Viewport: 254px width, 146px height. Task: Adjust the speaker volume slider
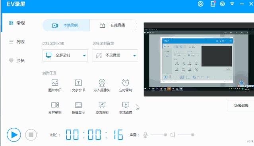pos(186,134)
